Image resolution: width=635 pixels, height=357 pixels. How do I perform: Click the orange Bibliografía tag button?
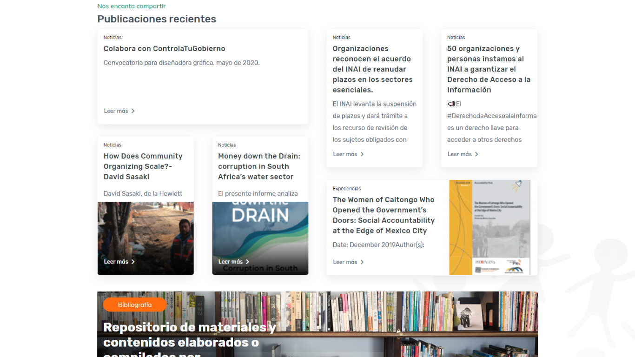pos(134,305)
